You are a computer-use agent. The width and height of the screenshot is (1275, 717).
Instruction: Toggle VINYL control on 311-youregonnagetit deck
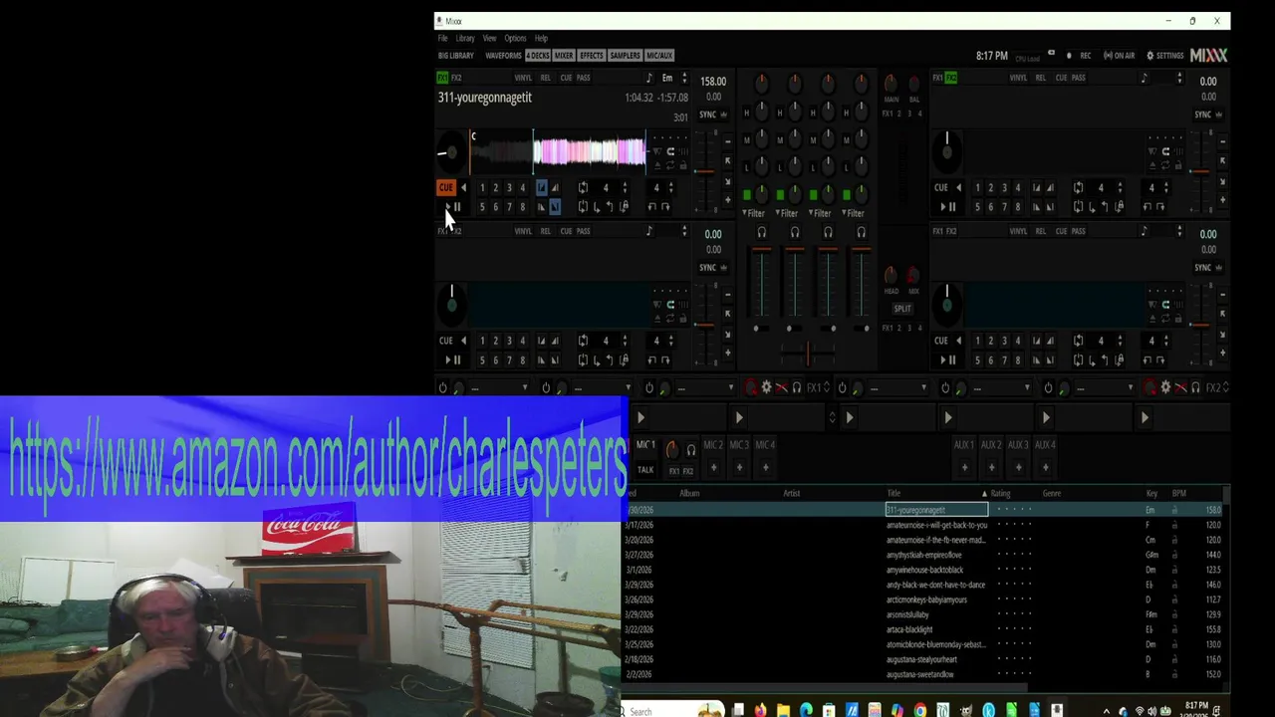click(x=523, y=78)
